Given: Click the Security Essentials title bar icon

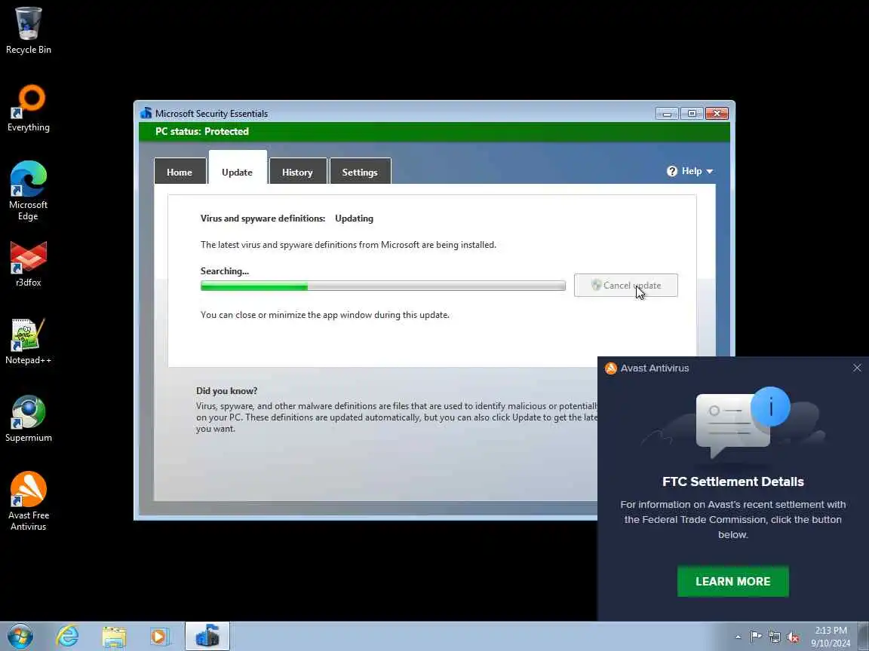Looking at the screenshot, I should (146, 113).
